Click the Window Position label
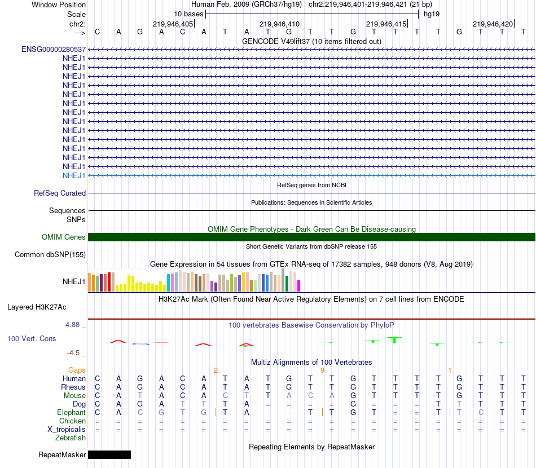536x468 pixels. 59,5
